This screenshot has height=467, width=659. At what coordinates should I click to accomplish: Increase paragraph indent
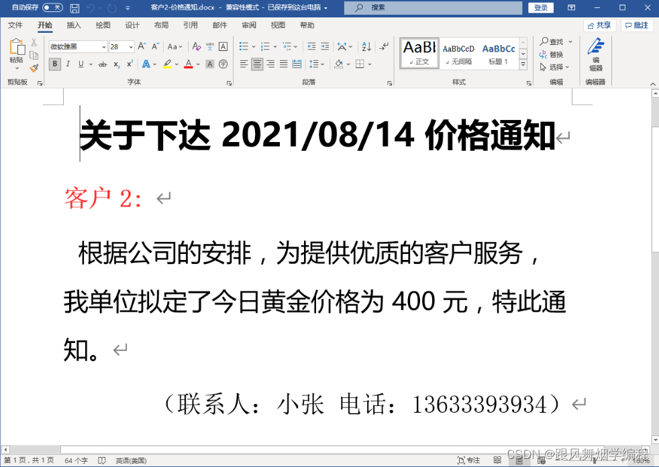click(x=325, y=46)
